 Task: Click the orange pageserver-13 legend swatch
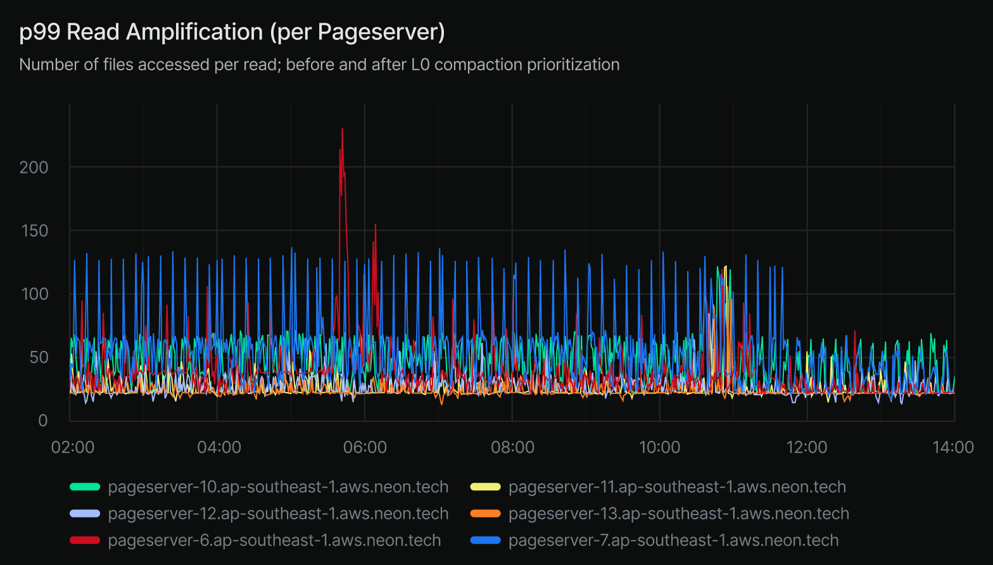coord(486,514)
